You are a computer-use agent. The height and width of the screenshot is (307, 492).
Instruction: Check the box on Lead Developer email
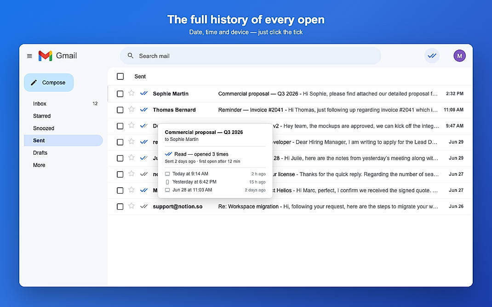tap(120, 142)
